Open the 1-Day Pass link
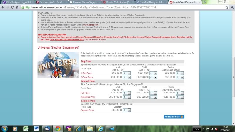Image resolution: width=235 pixels, height=132 pixels. 86,73
